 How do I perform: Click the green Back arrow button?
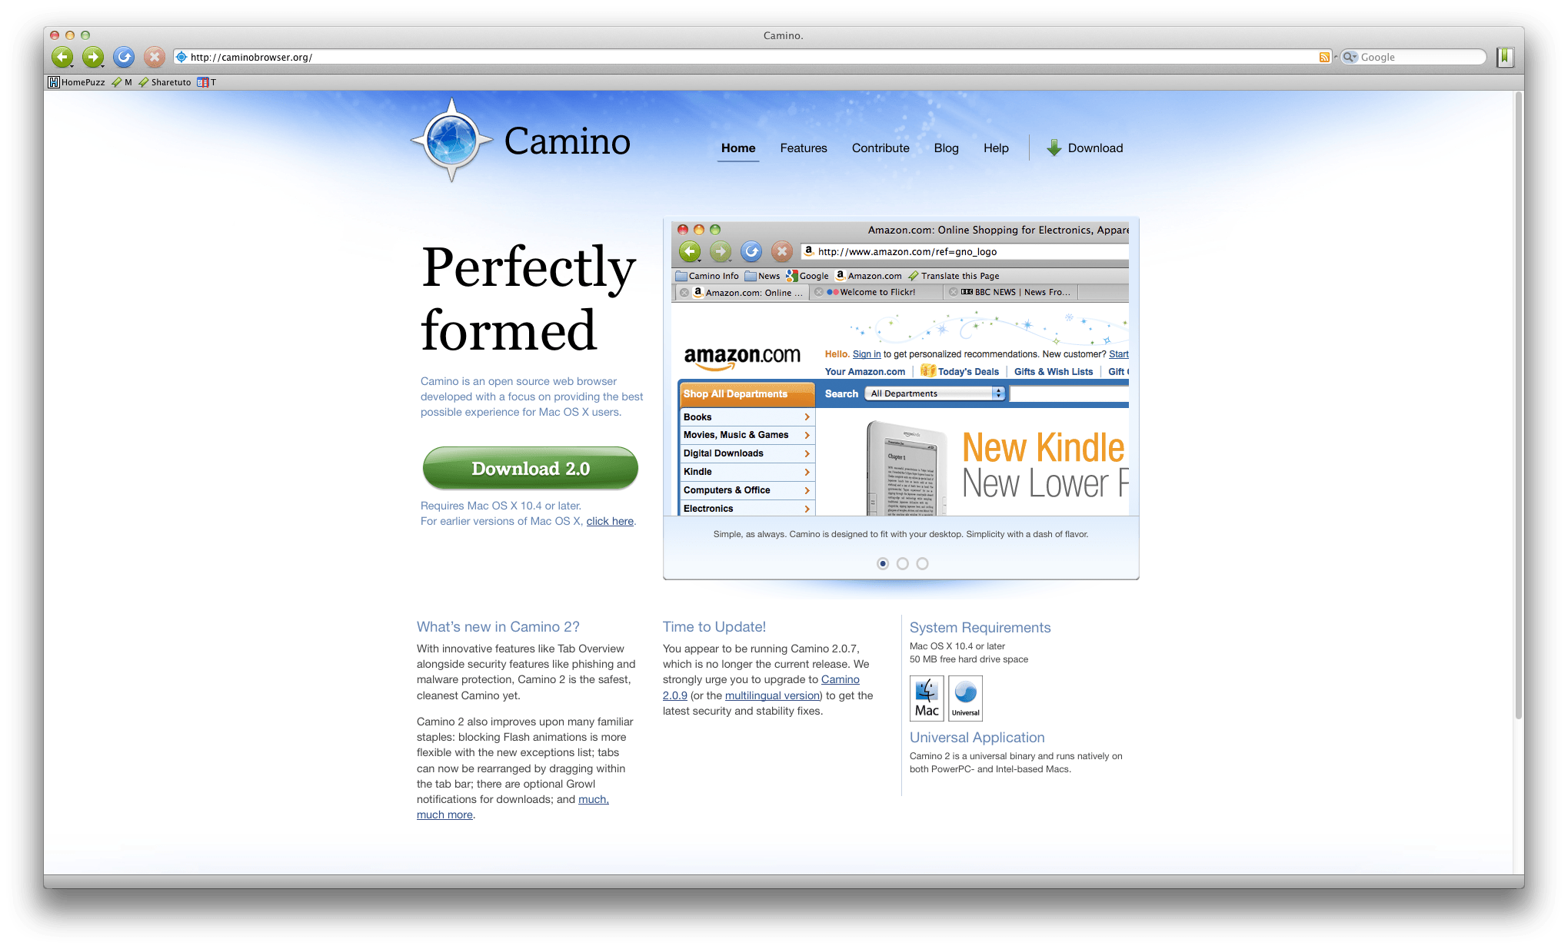pyautogui.click(x=62, y=57)
